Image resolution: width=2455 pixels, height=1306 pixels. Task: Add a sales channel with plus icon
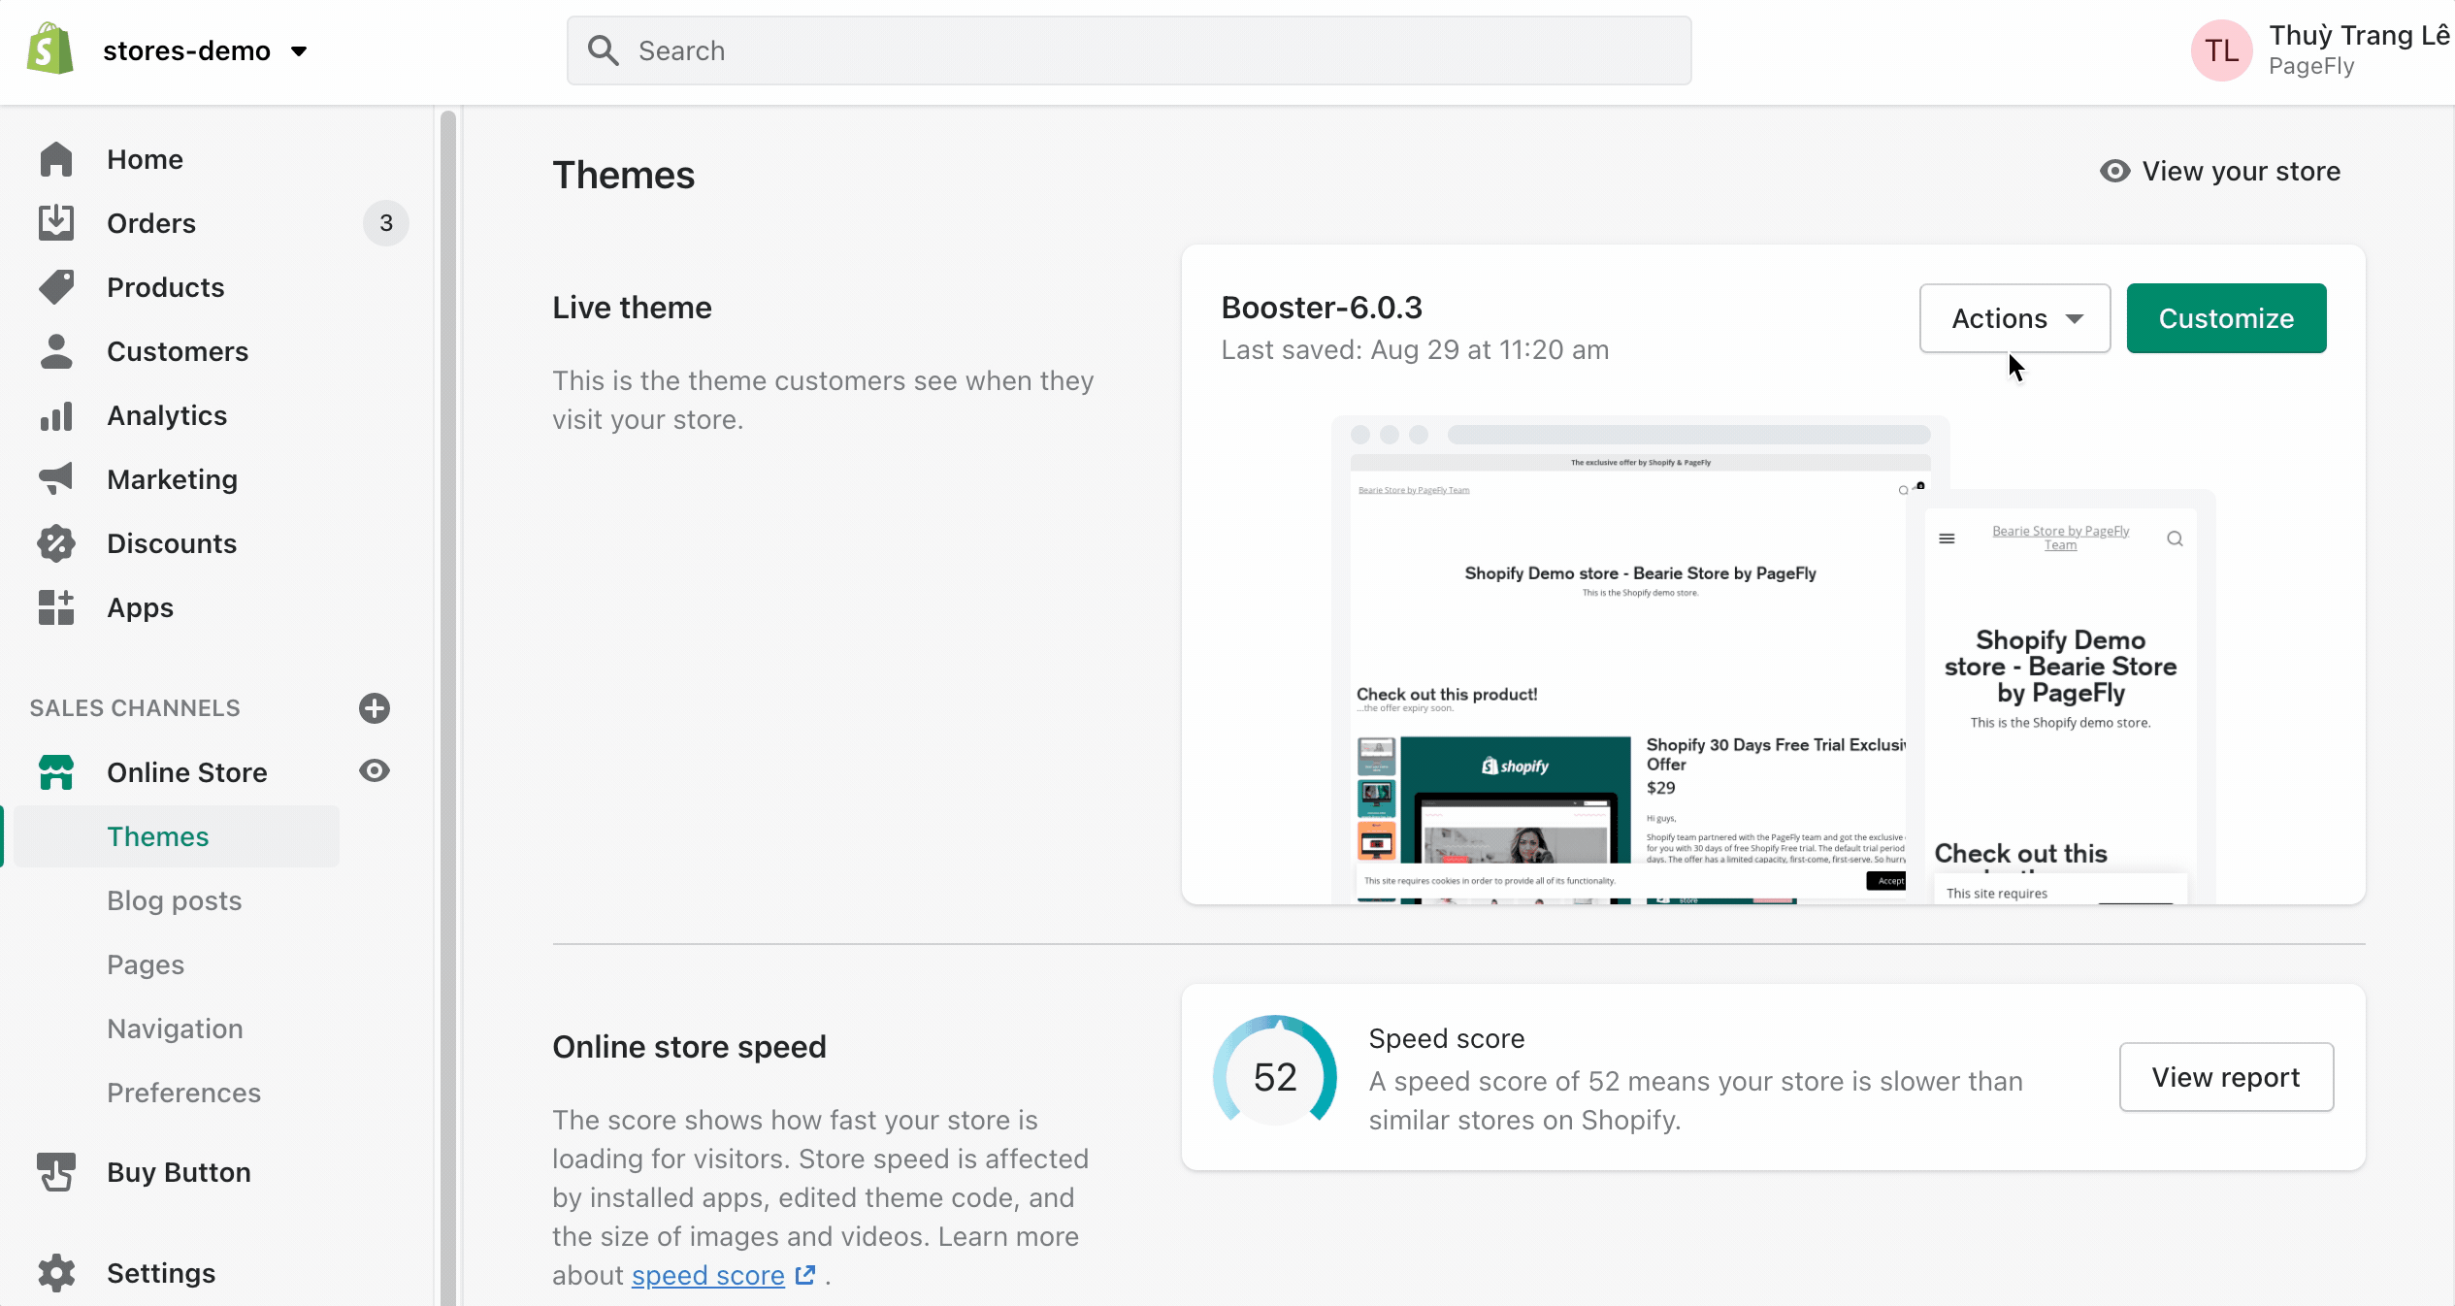[x=375, y=708]
